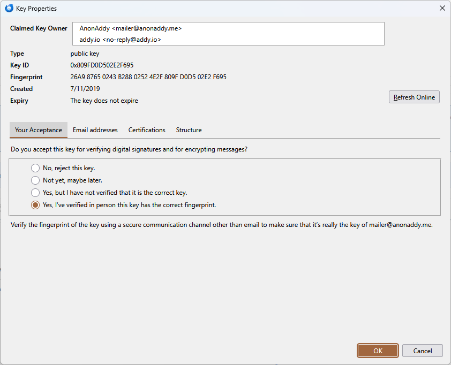Image resolution: width=451 pixels, height=365 pixels.
Task: Select the AnonAddy mailer@anonaddy.me owner entry
Action: [x=131, y=28]
